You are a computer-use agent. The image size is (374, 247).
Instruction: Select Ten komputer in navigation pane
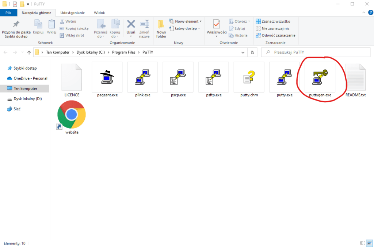point(25,89)
